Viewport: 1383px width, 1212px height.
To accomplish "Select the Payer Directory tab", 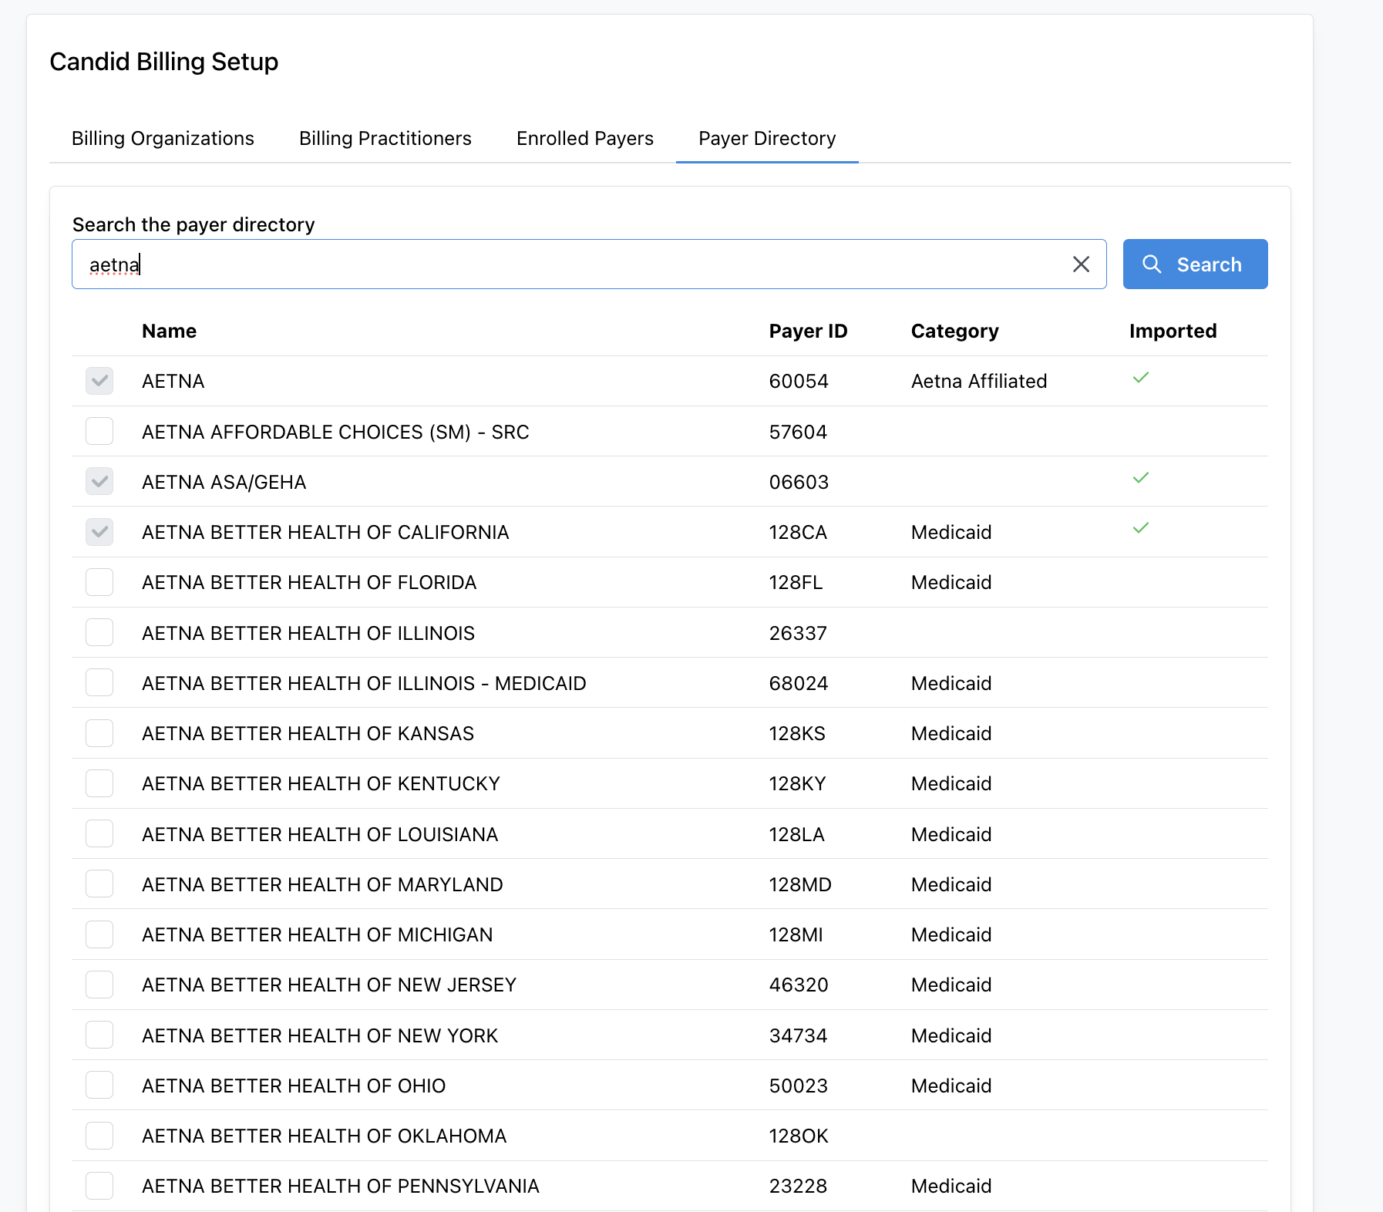I will (767, 139).
